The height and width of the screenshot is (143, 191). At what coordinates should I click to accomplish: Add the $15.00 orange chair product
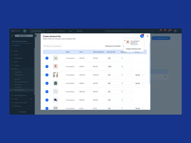pyautogui.click(x=47, y=67)
